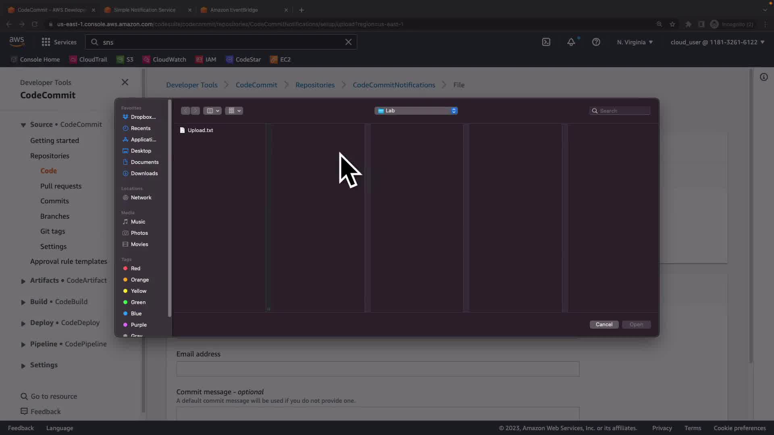Expand the Build CodeBuild section
The image size is (774, 435).
click(x=23, y=302)
